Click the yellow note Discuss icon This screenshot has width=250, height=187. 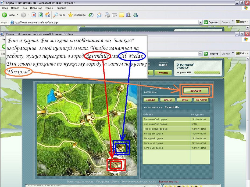tap(122, 15)
